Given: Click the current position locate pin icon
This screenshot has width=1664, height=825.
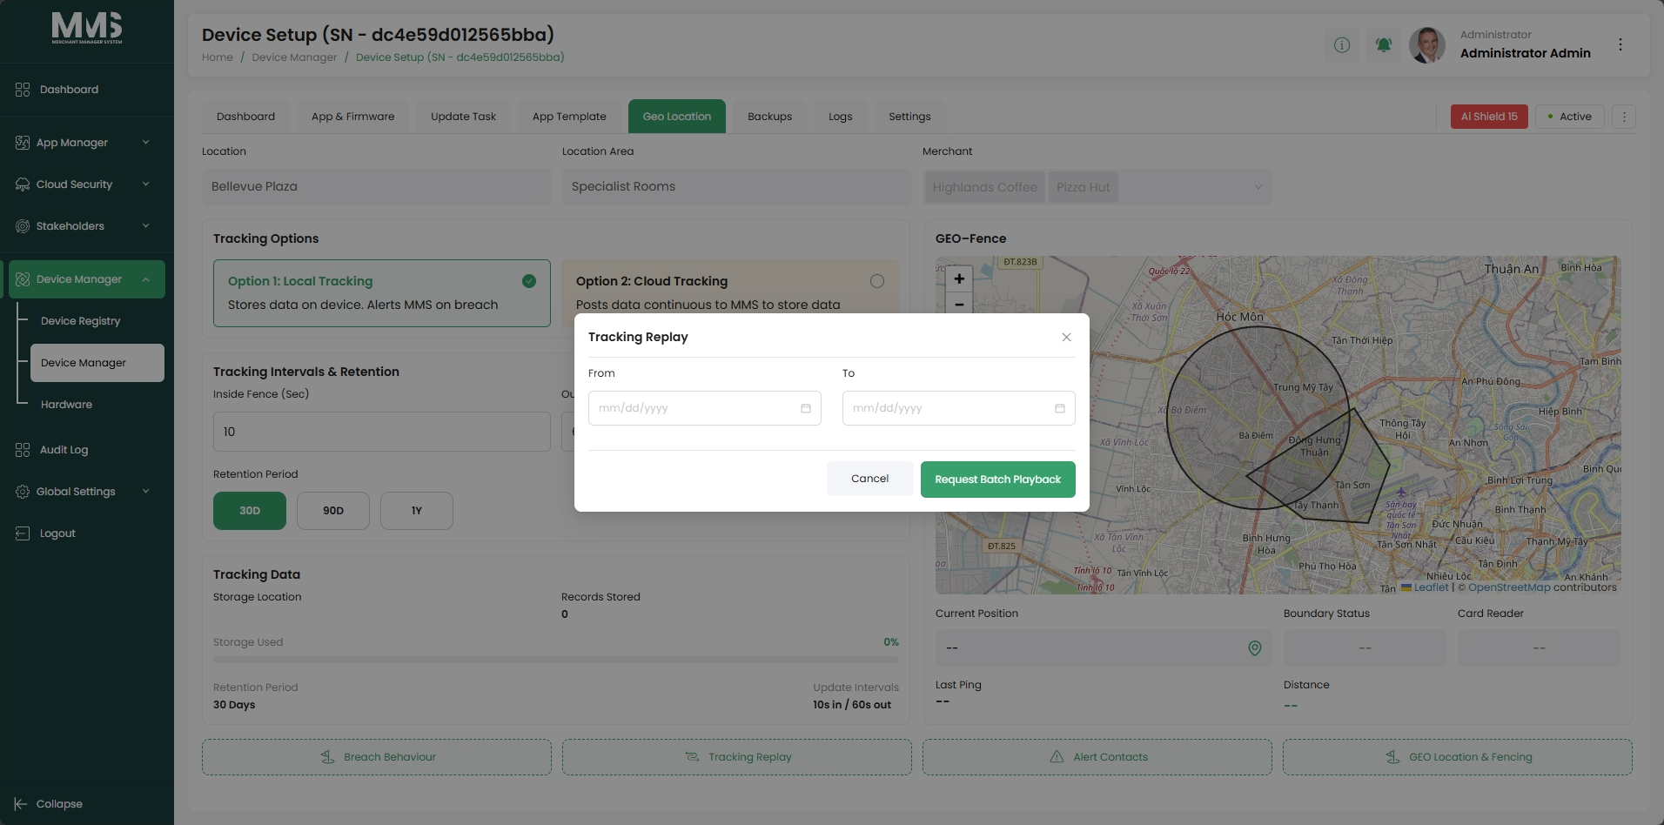Looking at the screenshot, I should [1255, 648].
